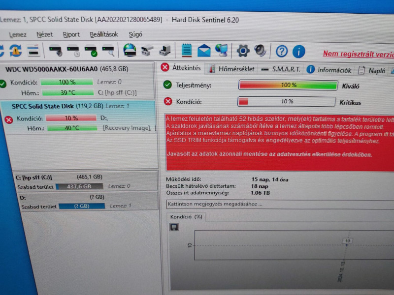Click the 1,06 TB written data value
Viewport: 394px width, 295px height.
[x=260, y=193]
